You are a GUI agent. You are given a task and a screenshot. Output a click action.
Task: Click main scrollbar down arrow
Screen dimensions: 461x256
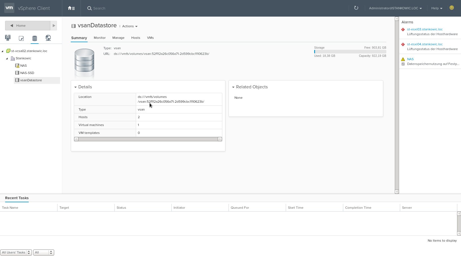click(397, 192)
